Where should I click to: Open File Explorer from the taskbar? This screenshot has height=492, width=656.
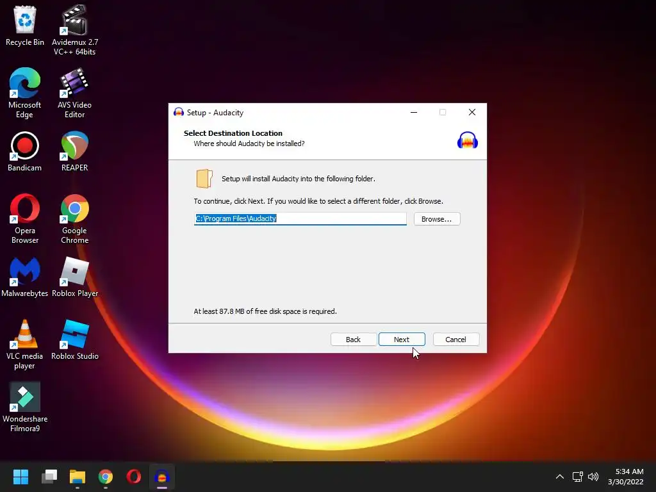(78, 477)
